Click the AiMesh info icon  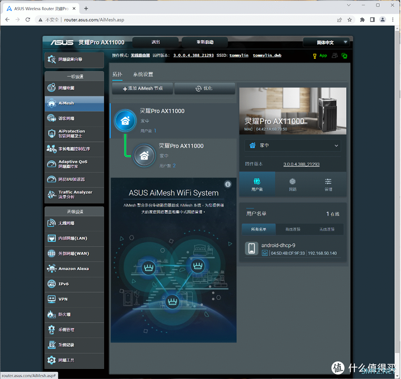click(x=228, y=184)
